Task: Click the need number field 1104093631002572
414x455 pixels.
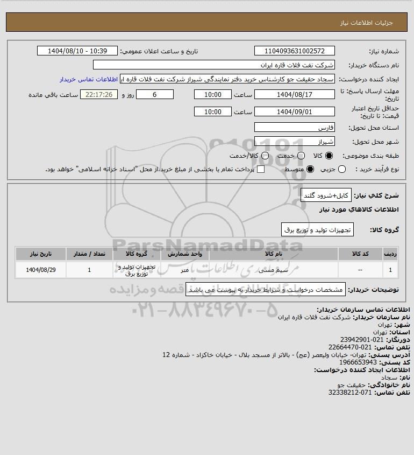Action: tap(294, 51)
